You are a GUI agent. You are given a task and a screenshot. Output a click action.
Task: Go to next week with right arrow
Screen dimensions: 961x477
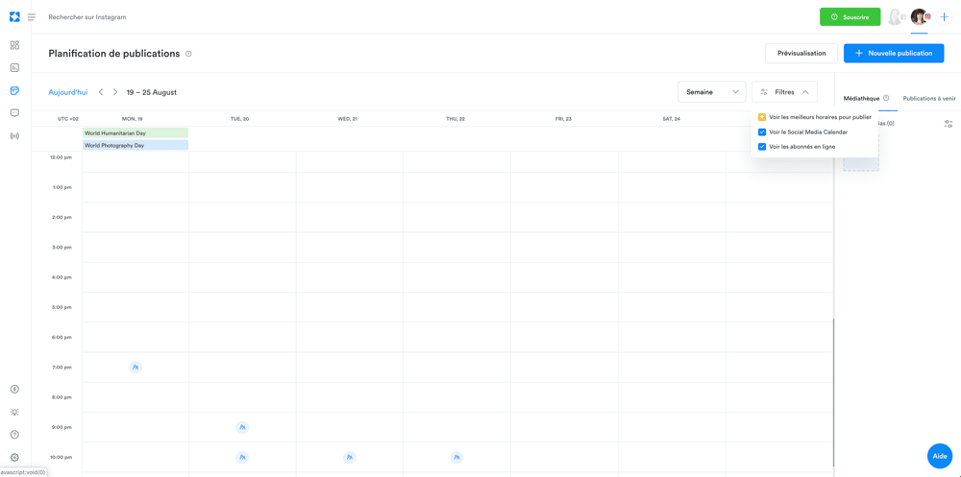tap(115, 92)
